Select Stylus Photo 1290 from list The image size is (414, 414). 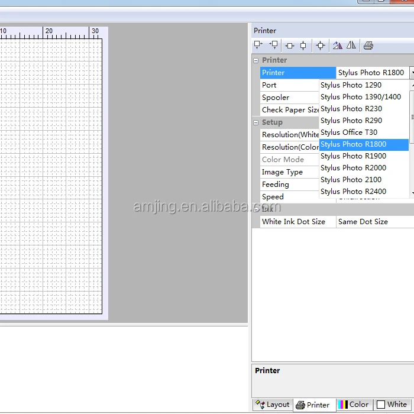pos(364,85)
